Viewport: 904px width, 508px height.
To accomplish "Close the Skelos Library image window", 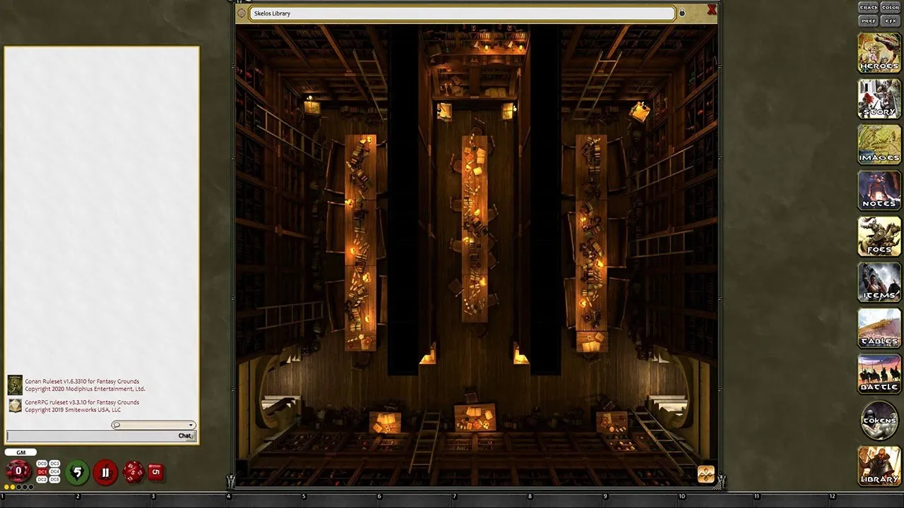I will [711, 9].
